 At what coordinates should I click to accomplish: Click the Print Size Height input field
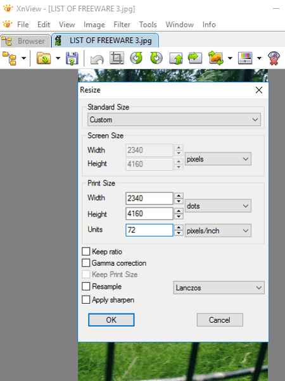coord(149,213)
